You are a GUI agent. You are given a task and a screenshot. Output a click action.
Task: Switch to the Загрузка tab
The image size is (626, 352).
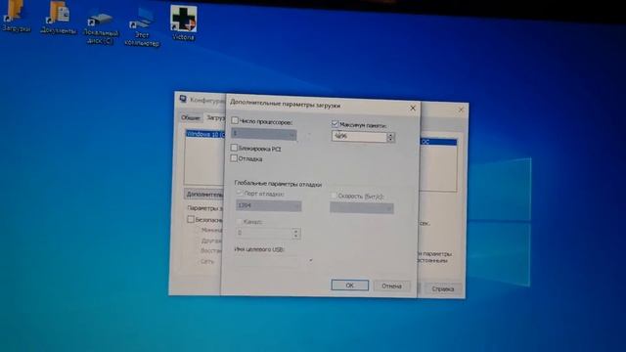click(x=215, y=117)
